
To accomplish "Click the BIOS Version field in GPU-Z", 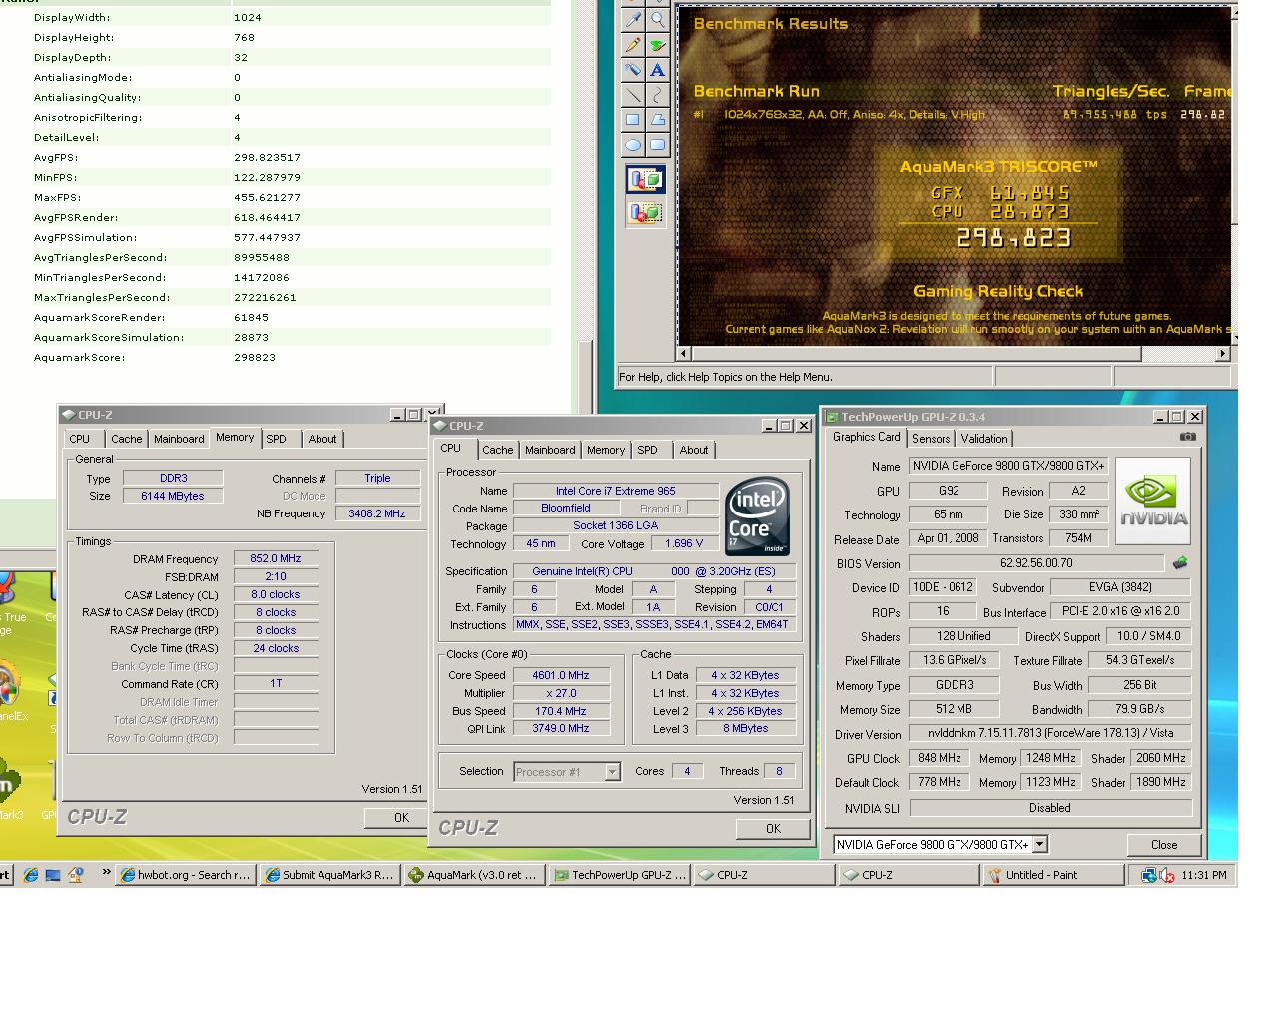I will (1036, 563).
